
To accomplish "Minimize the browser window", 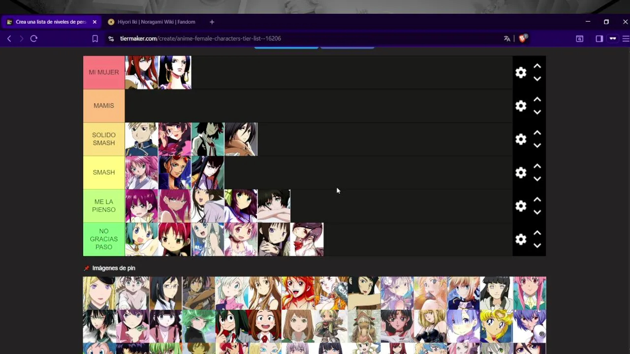I will coord(588,22).
